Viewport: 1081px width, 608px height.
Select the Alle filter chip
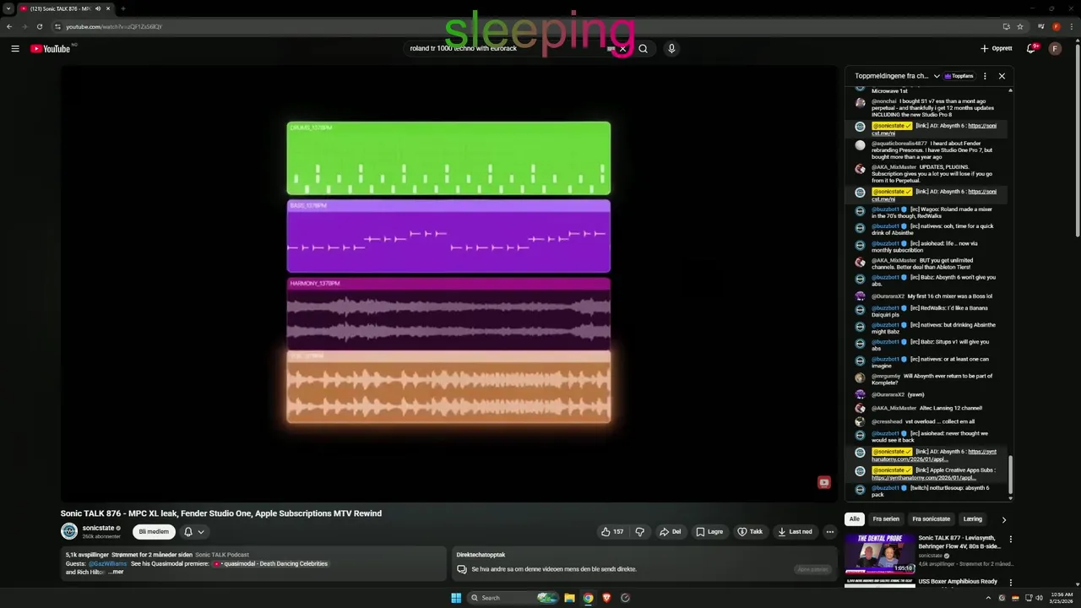pyautogui.click(x=855, y=519)
